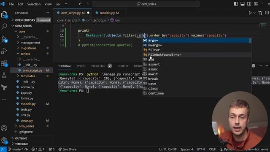Open .gitignore file
The height and width of the screenshot is (152, 270).
coord(26,132)
